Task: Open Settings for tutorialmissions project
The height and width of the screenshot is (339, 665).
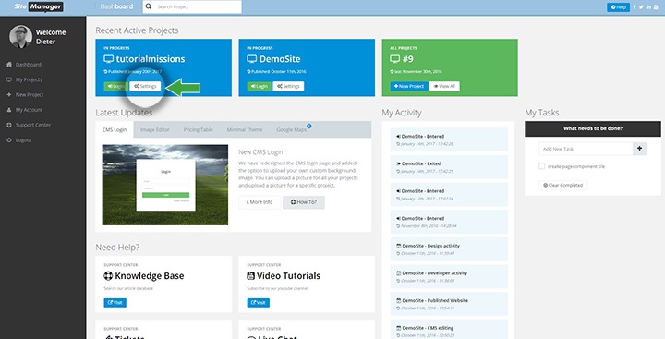Action: [145, 86]
